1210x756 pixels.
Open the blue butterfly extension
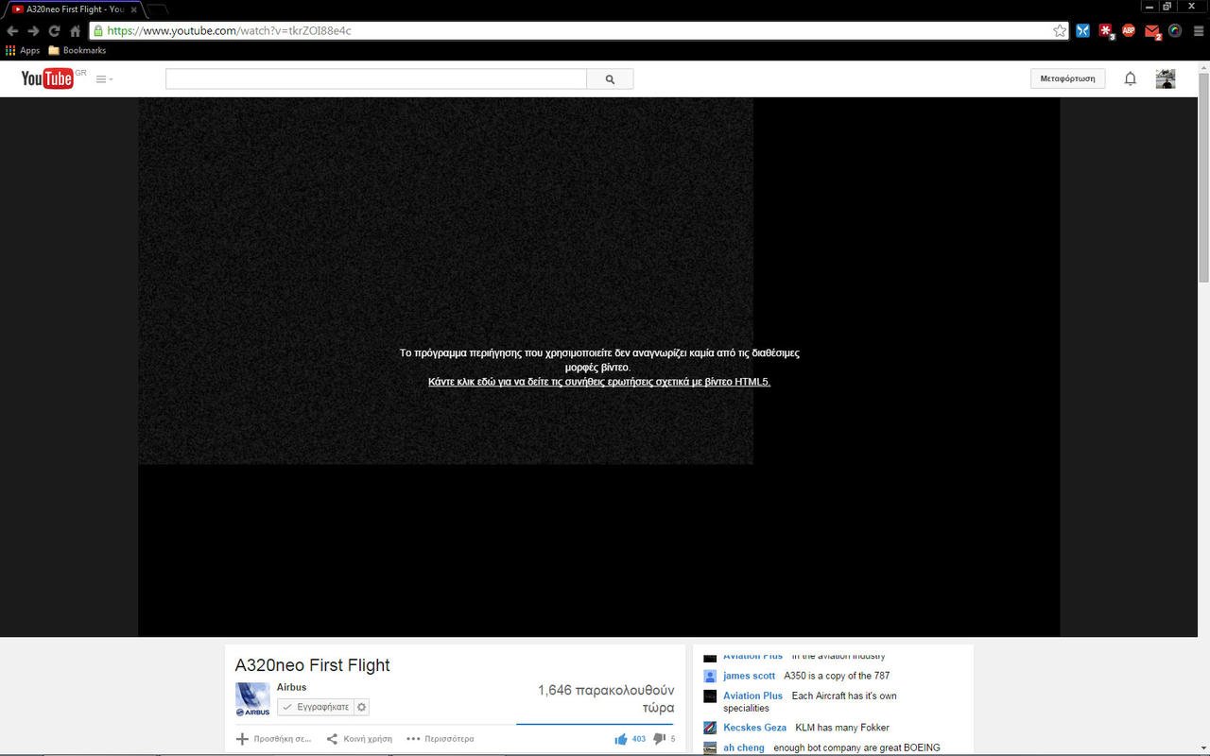coord(1082,30)
